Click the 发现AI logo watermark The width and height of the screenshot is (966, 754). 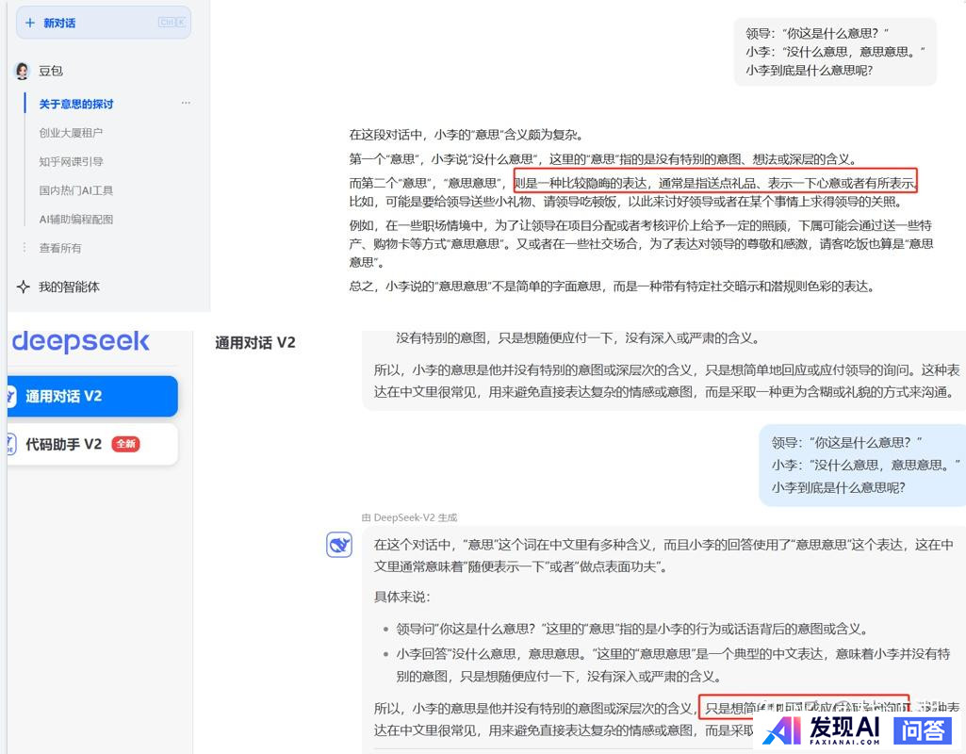822,729
